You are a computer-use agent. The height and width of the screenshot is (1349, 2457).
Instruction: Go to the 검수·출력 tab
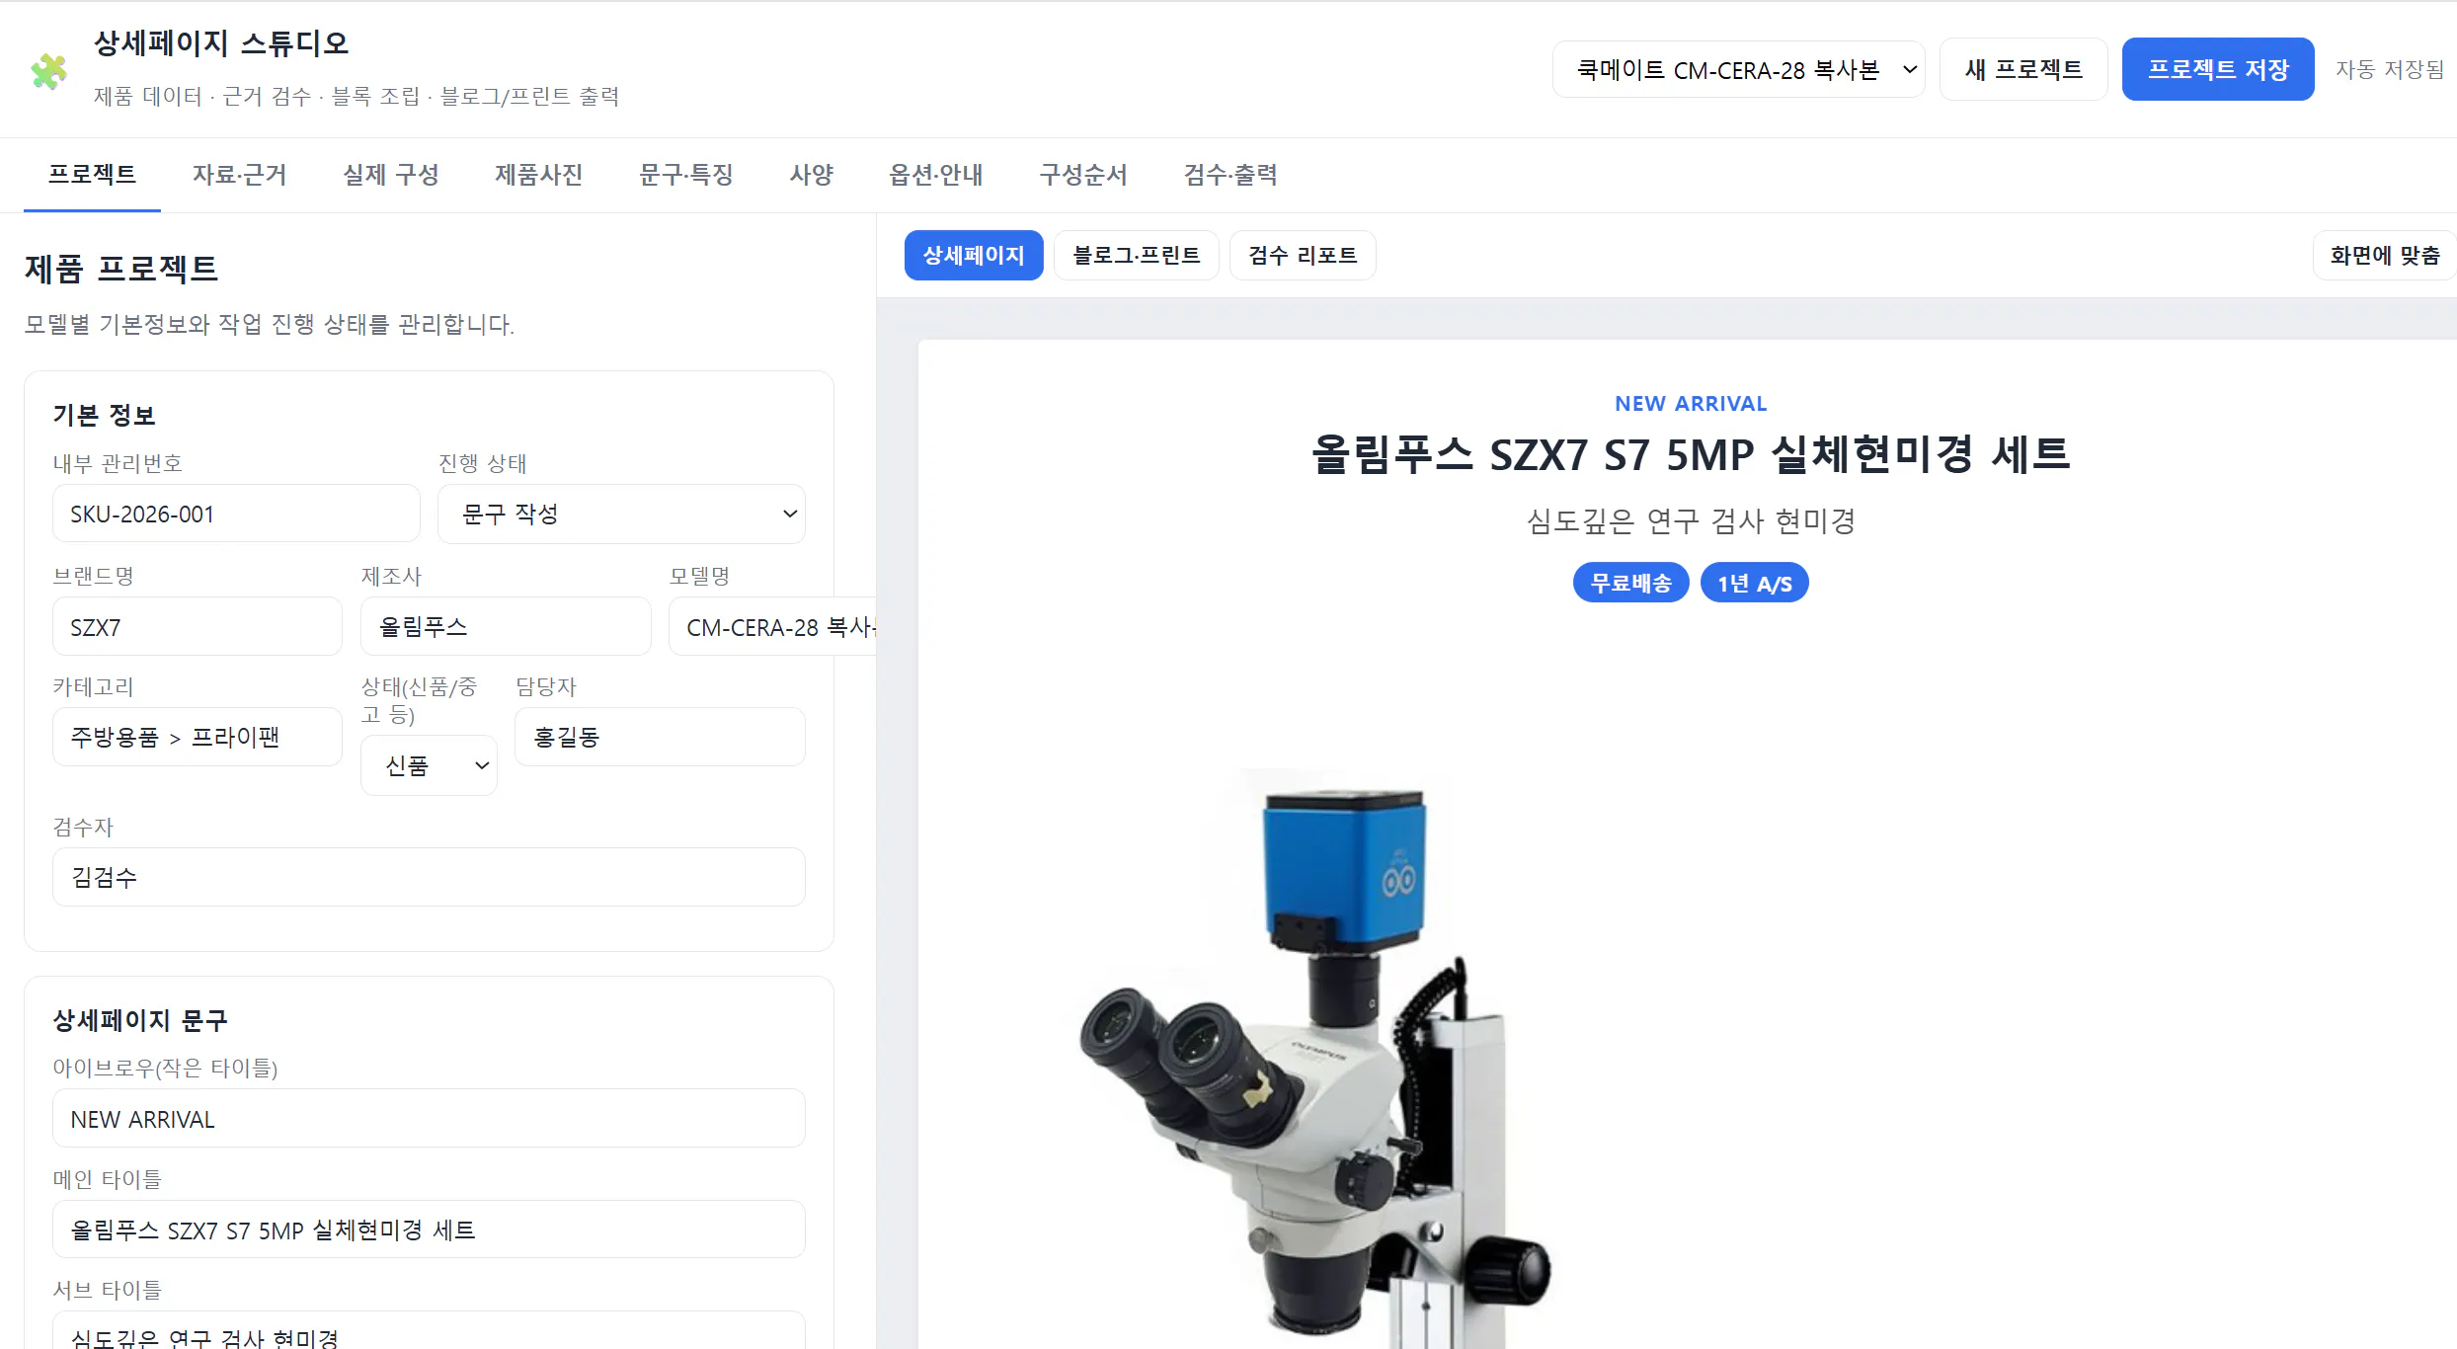(x=1230, y=175)
